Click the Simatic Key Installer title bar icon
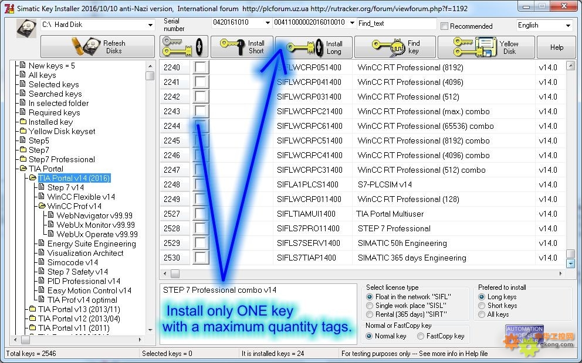Image resolution: width=582 pixels, height=363 pixels. point(9,8)
